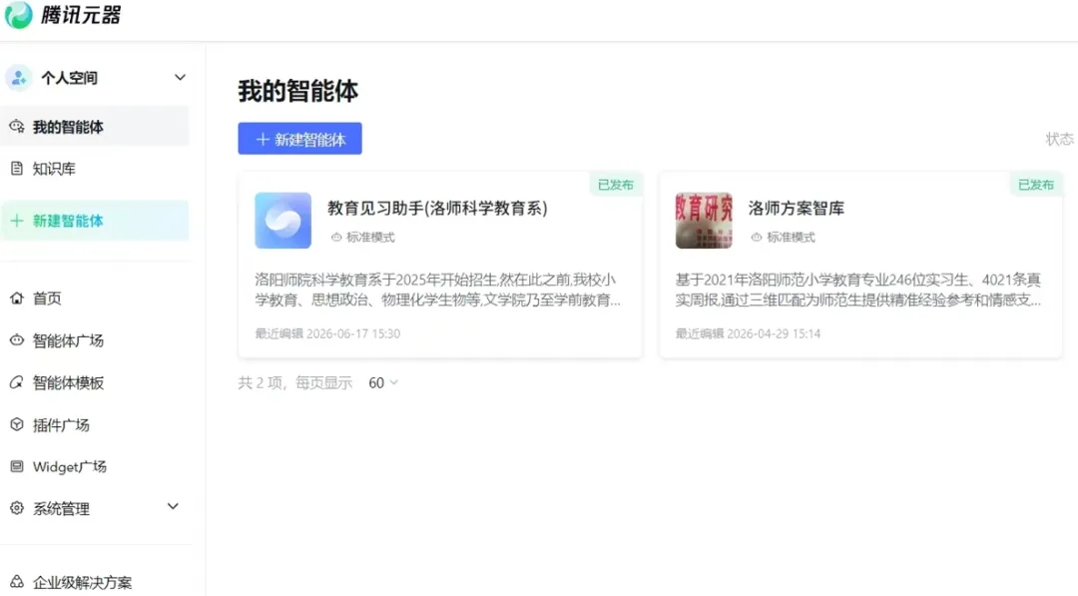Click the 洛师方案智库 avatar thumbnail
1078x596 pixels.
(x=704, y=220)
